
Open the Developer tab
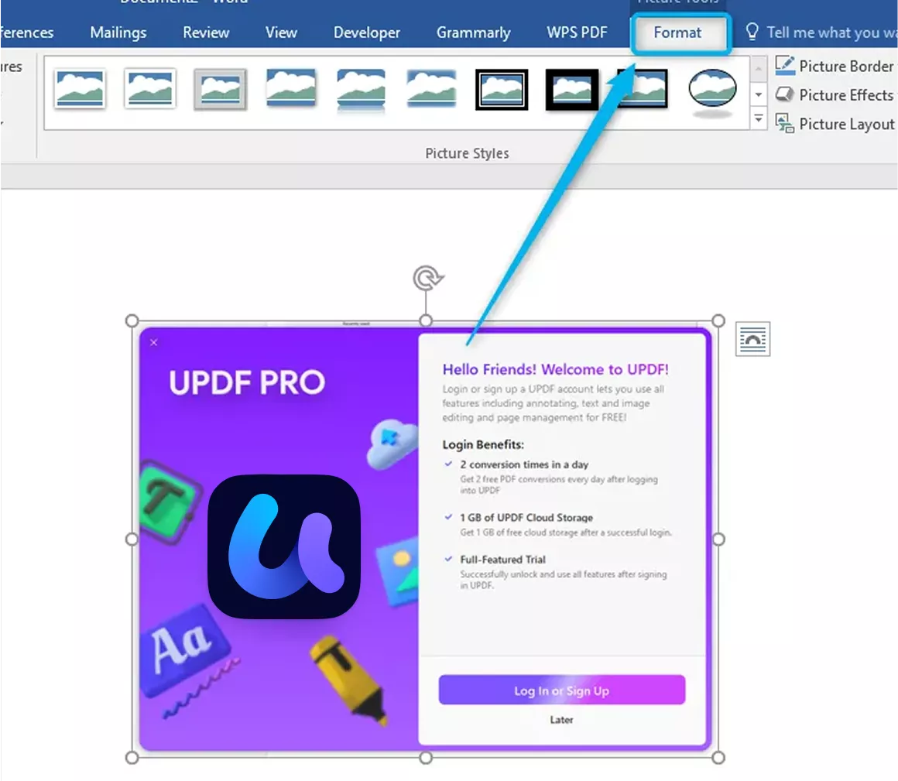[x=366, y=33]
